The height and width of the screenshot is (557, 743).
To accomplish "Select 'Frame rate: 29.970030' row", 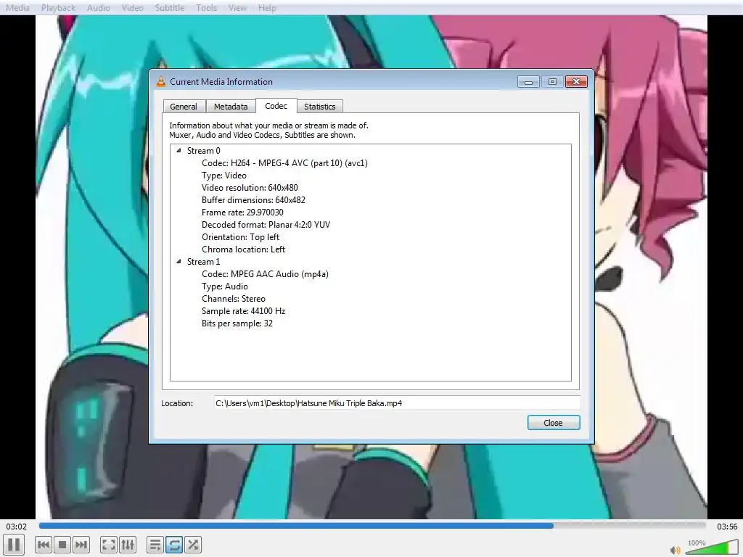I will pos(242,213).
